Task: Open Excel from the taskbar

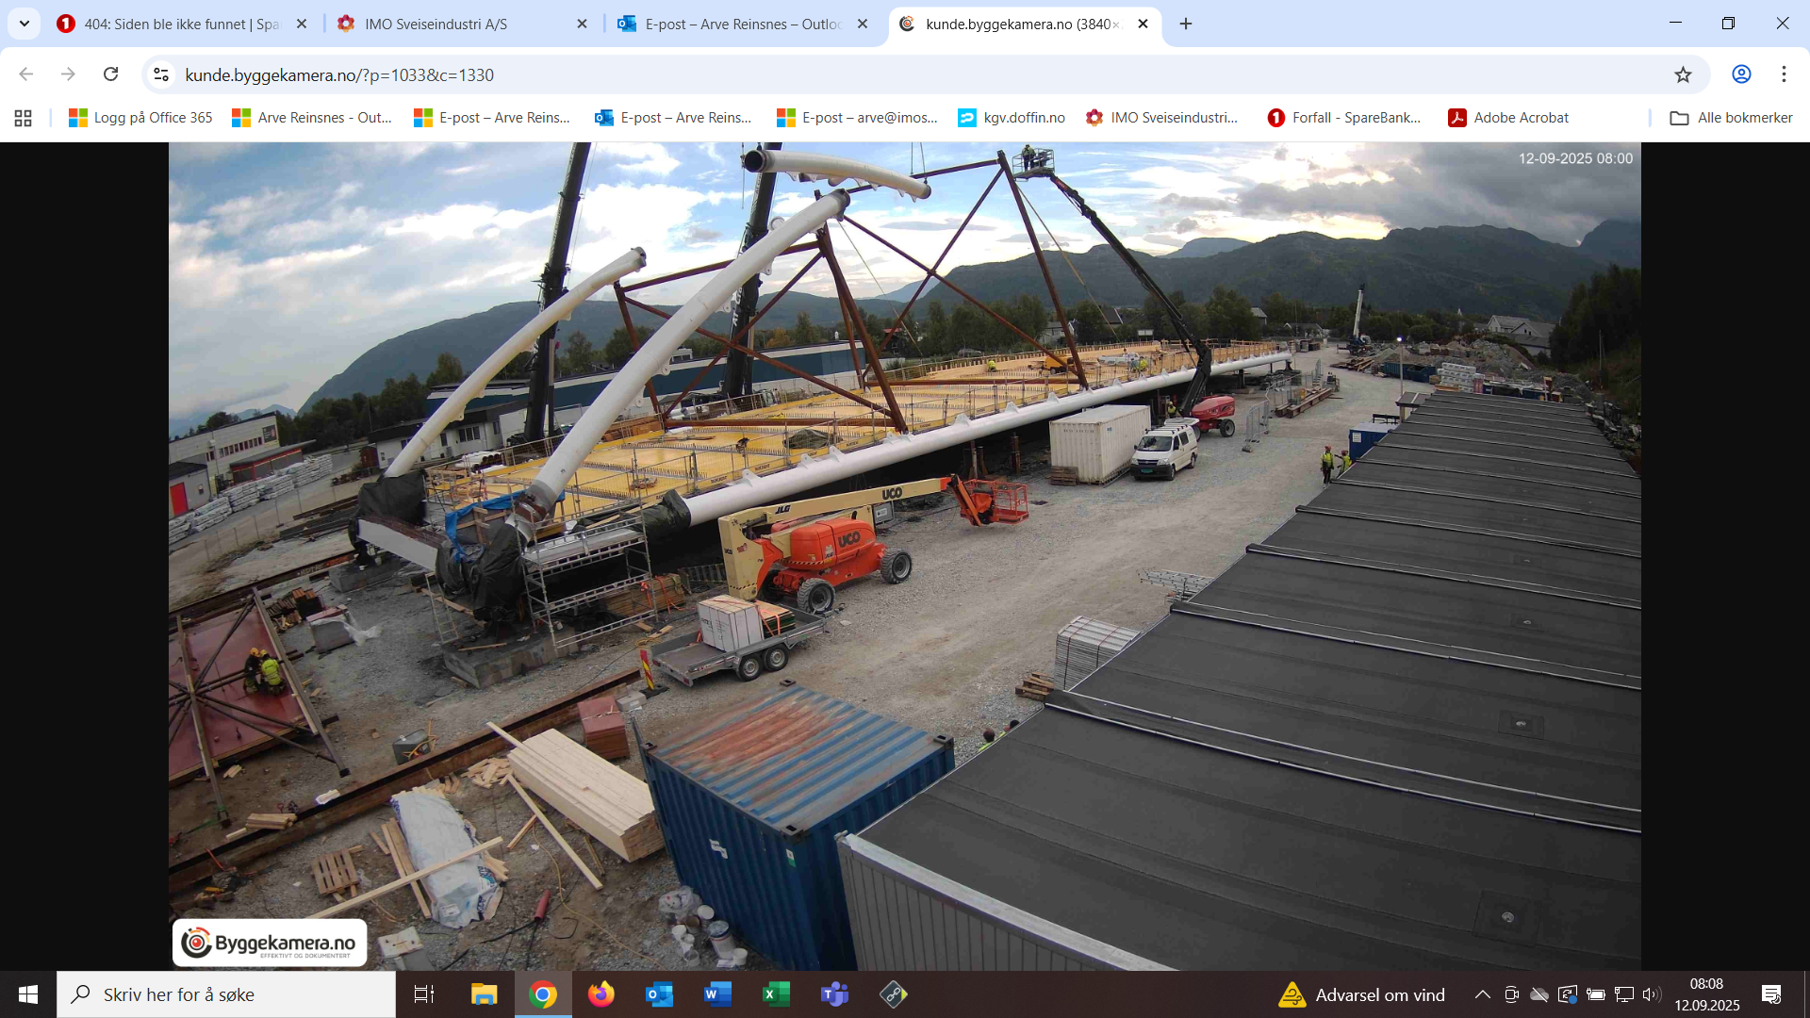Action: tap(776, 994)
